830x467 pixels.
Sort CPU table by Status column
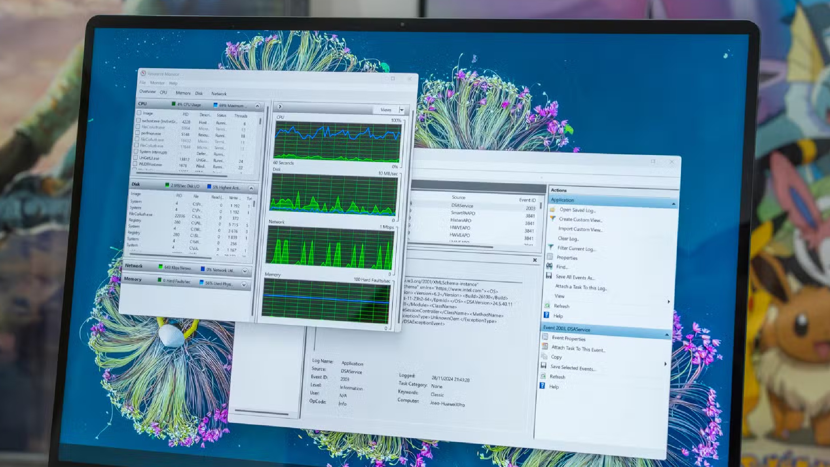point(221,115)
